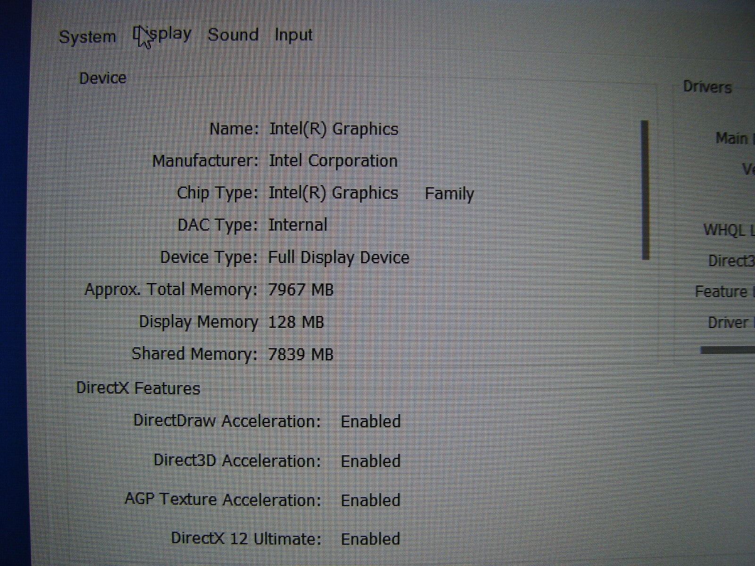Select the DAC Type value Internal
The width and height of the screenshot is (755, 566).
tap(297, 225)
